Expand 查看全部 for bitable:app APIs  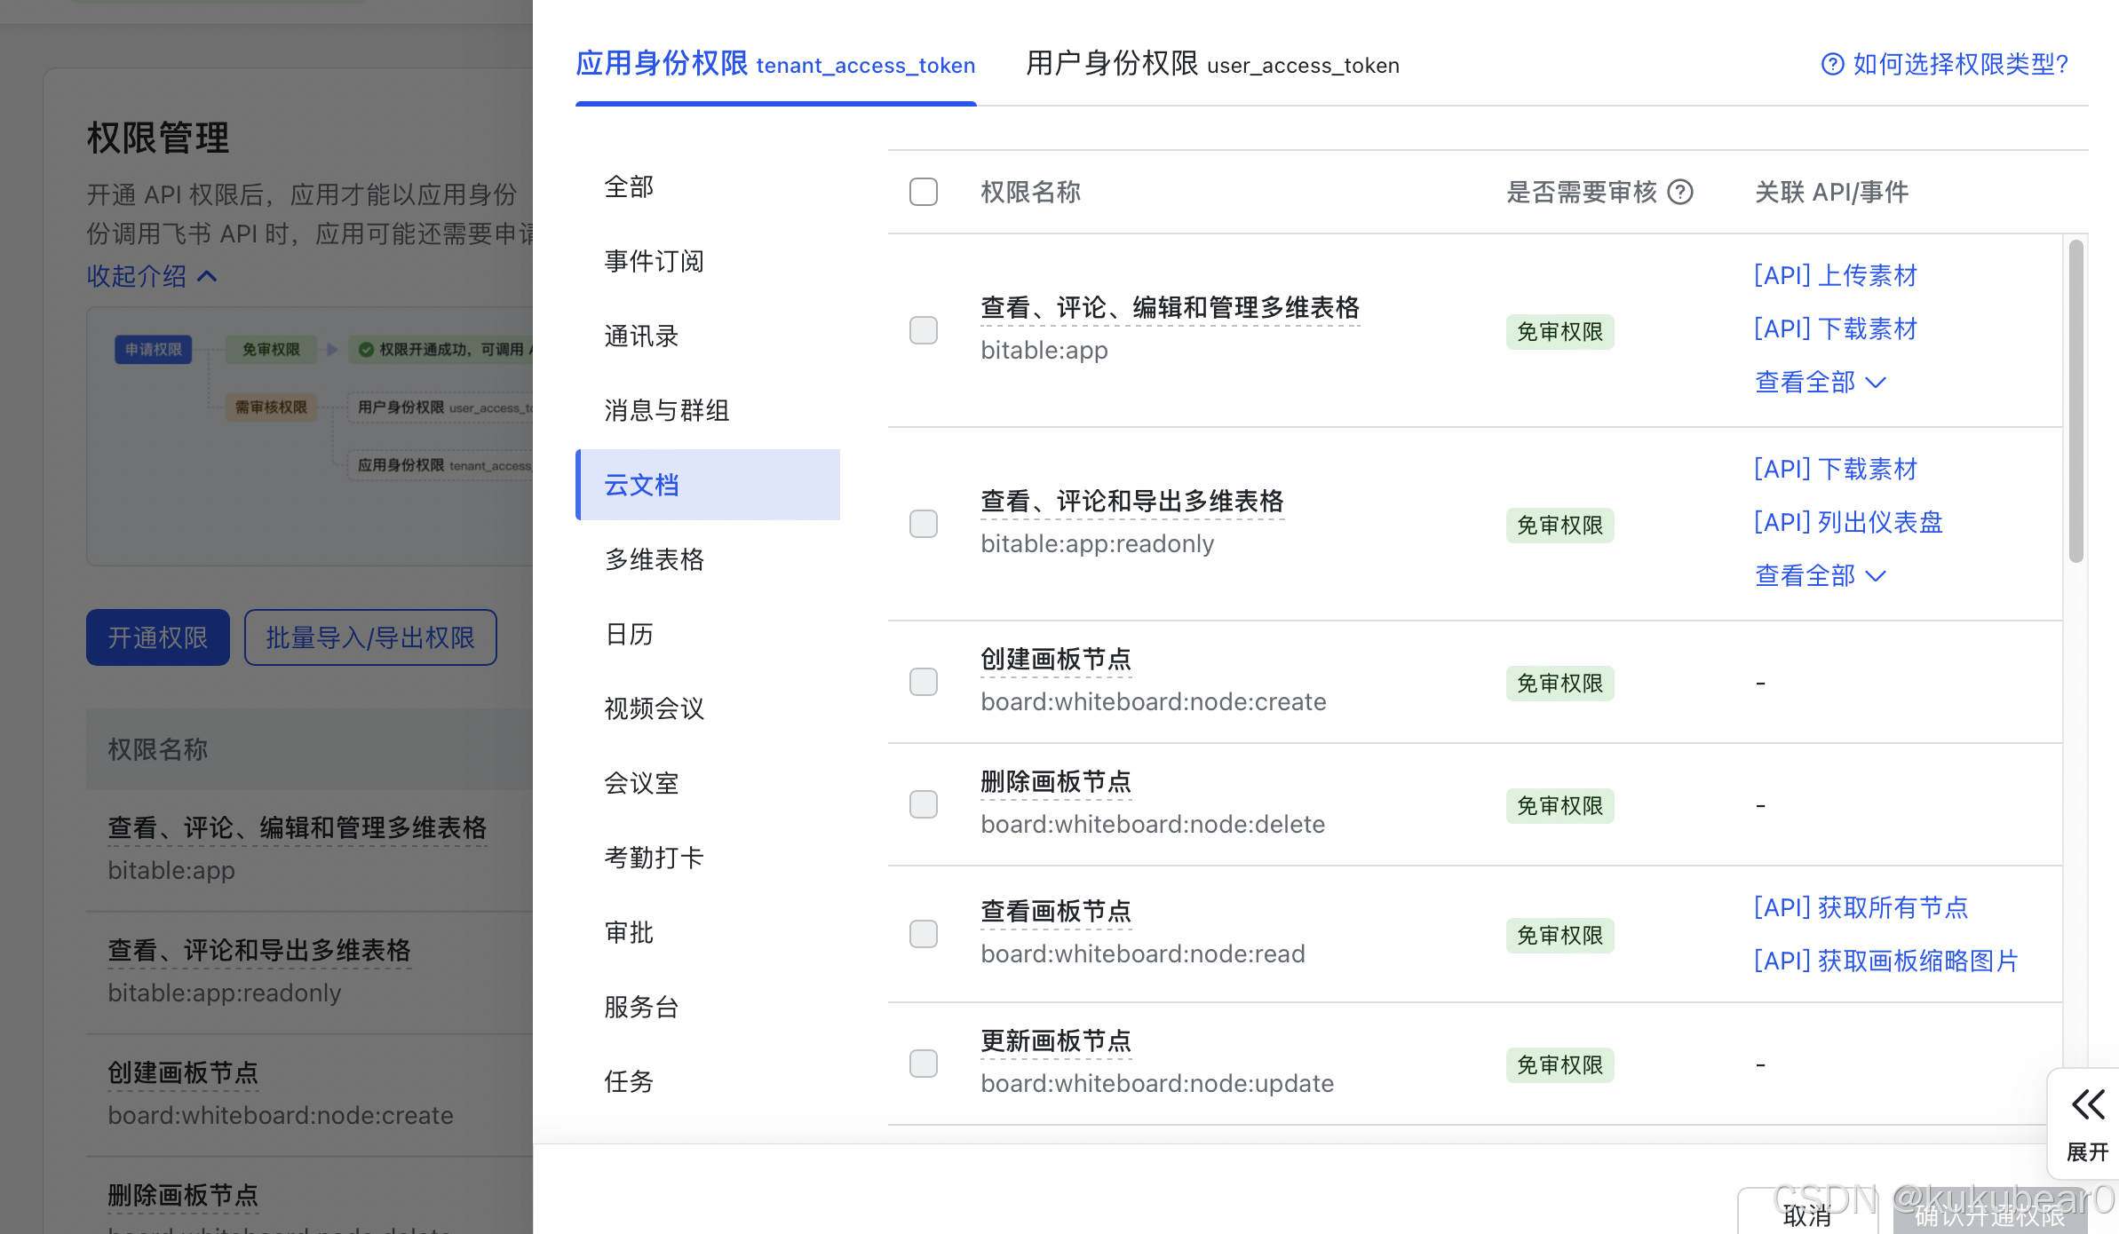(x=1819, y=383)
